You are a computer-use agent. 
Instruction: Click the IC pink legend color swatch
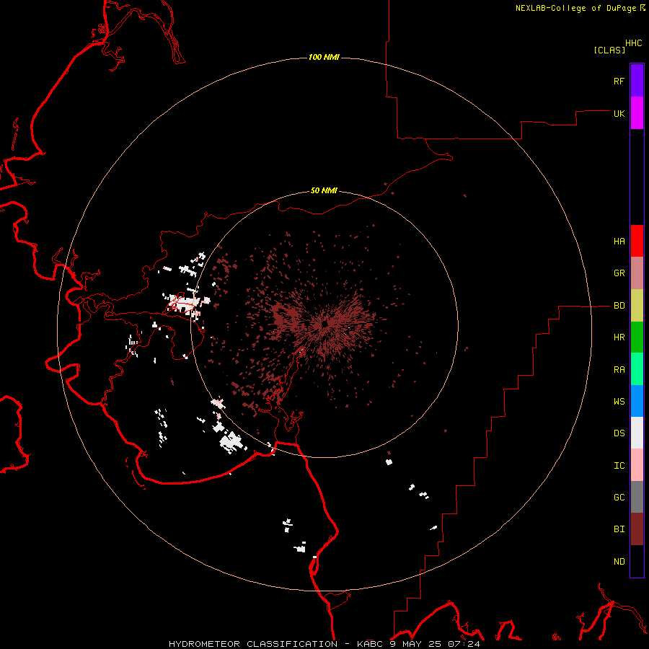[x=637, y=465]
